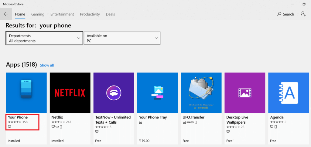311x147 pixels.
Task: Minimize the Microsoft Store window
Action: [x=292, y=4]
